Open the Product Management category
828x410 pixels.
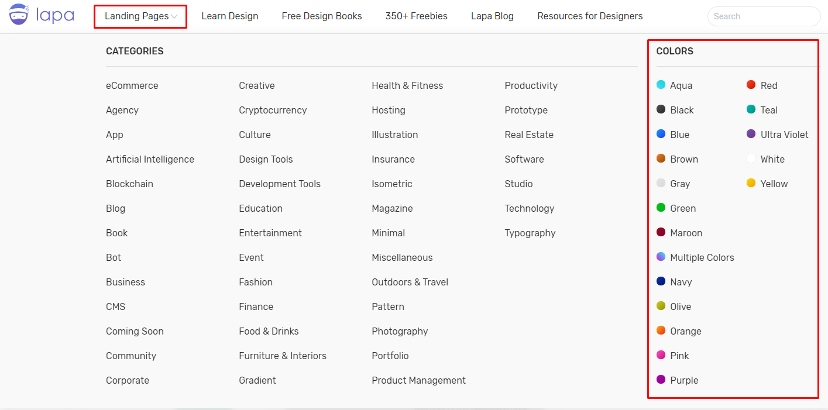[x=419, y=380]
